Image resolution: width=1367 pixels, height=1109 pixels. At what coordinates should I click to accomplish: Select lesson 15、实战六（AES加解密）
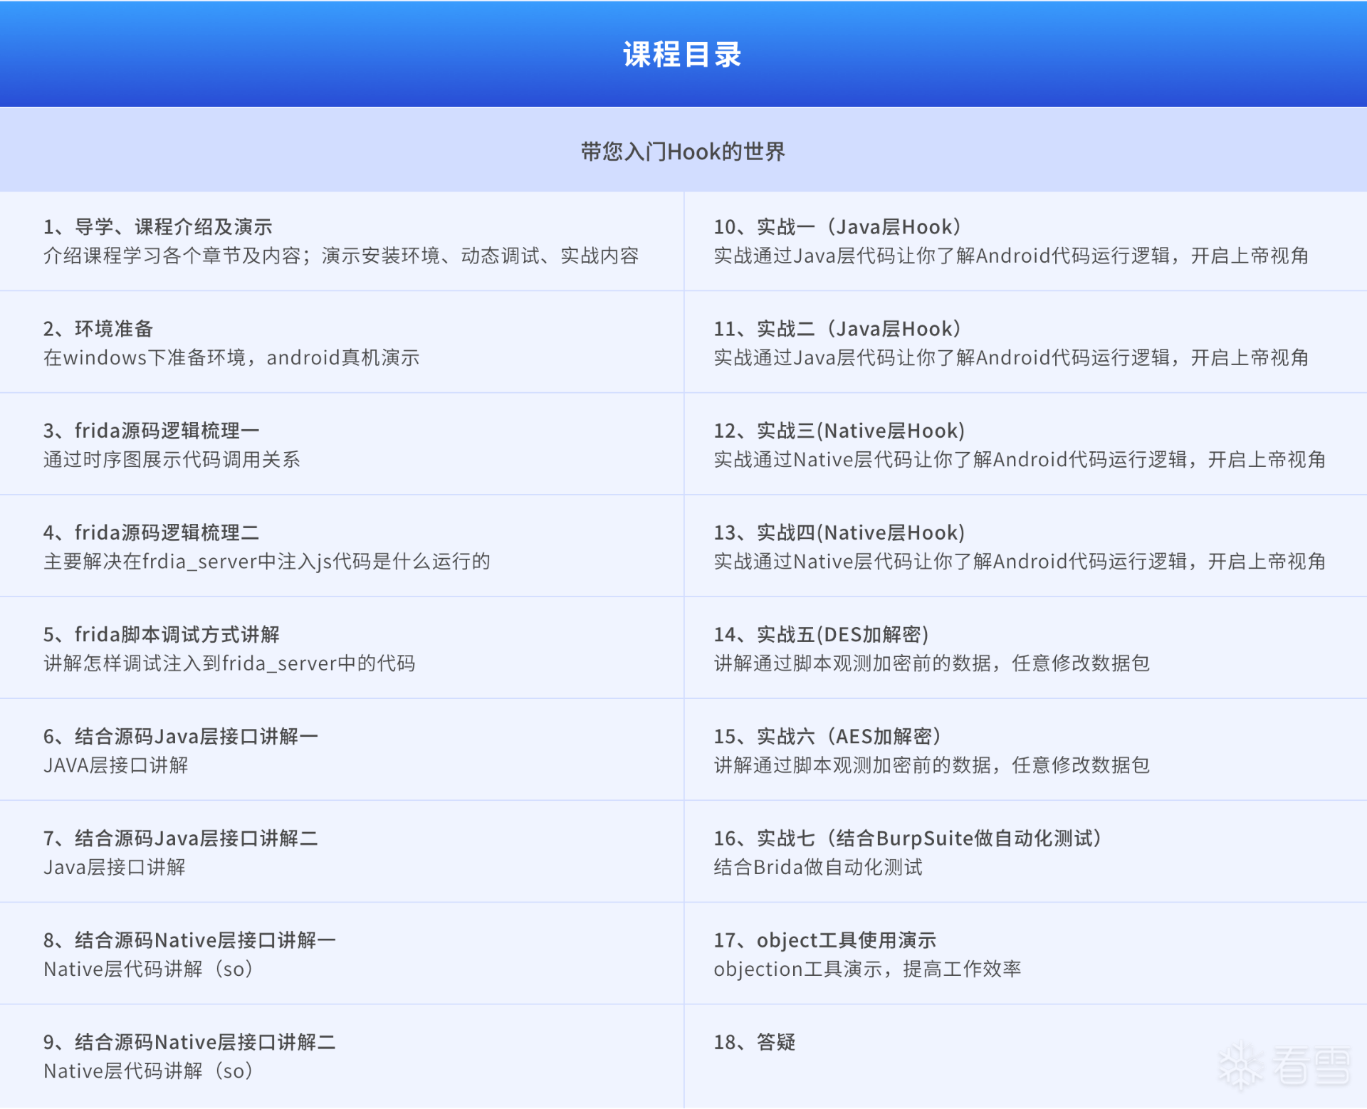coord(828,736)
